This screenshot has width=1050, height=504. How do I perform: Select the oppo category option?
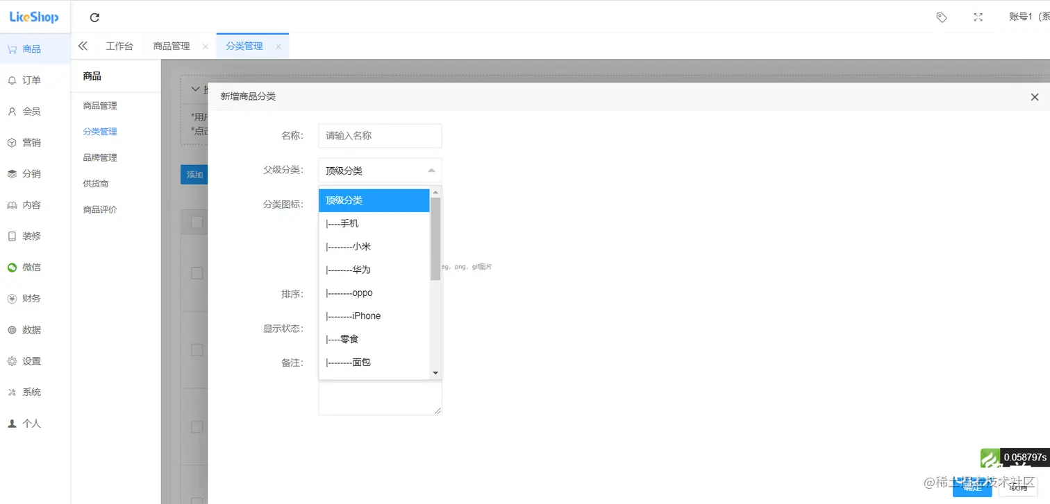point(374,293)
